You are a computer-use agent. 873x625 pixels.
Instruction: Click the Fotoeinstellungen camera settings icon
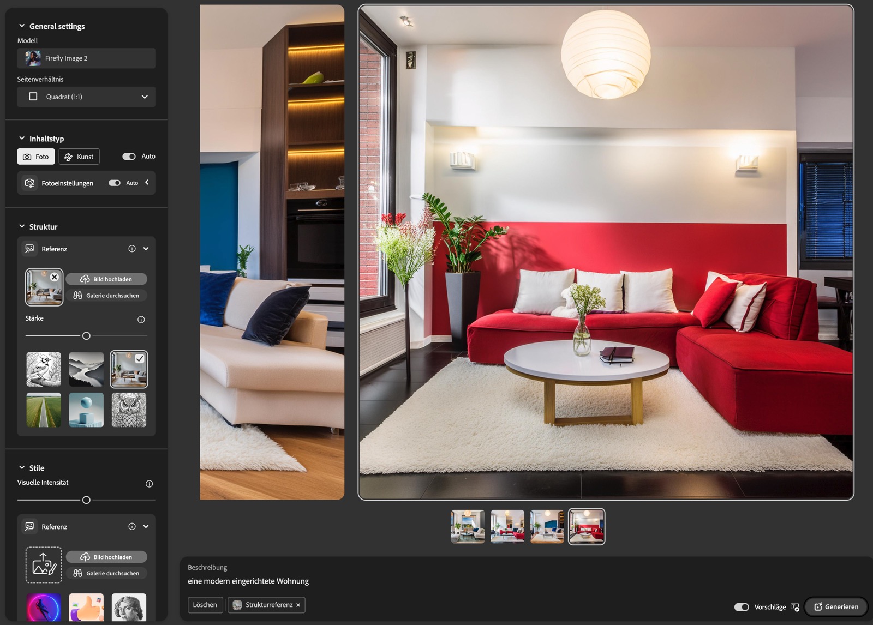[x=30, y=183]
